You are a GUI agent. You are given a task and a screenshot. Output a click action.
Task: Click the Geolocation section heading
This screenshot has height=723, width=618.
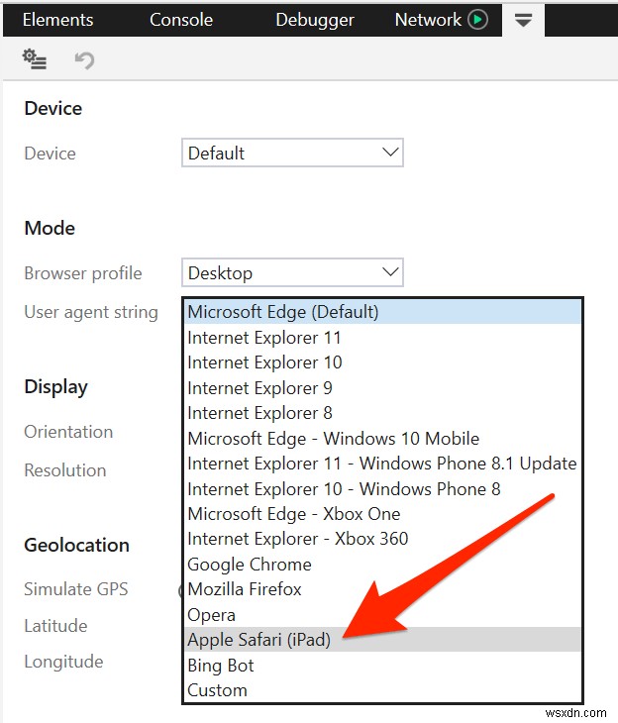tap(76, 545)
